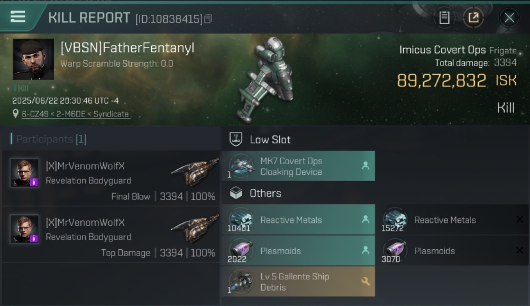
Task: Copy the kill report ID icon
Action: [x=208, y=19]
